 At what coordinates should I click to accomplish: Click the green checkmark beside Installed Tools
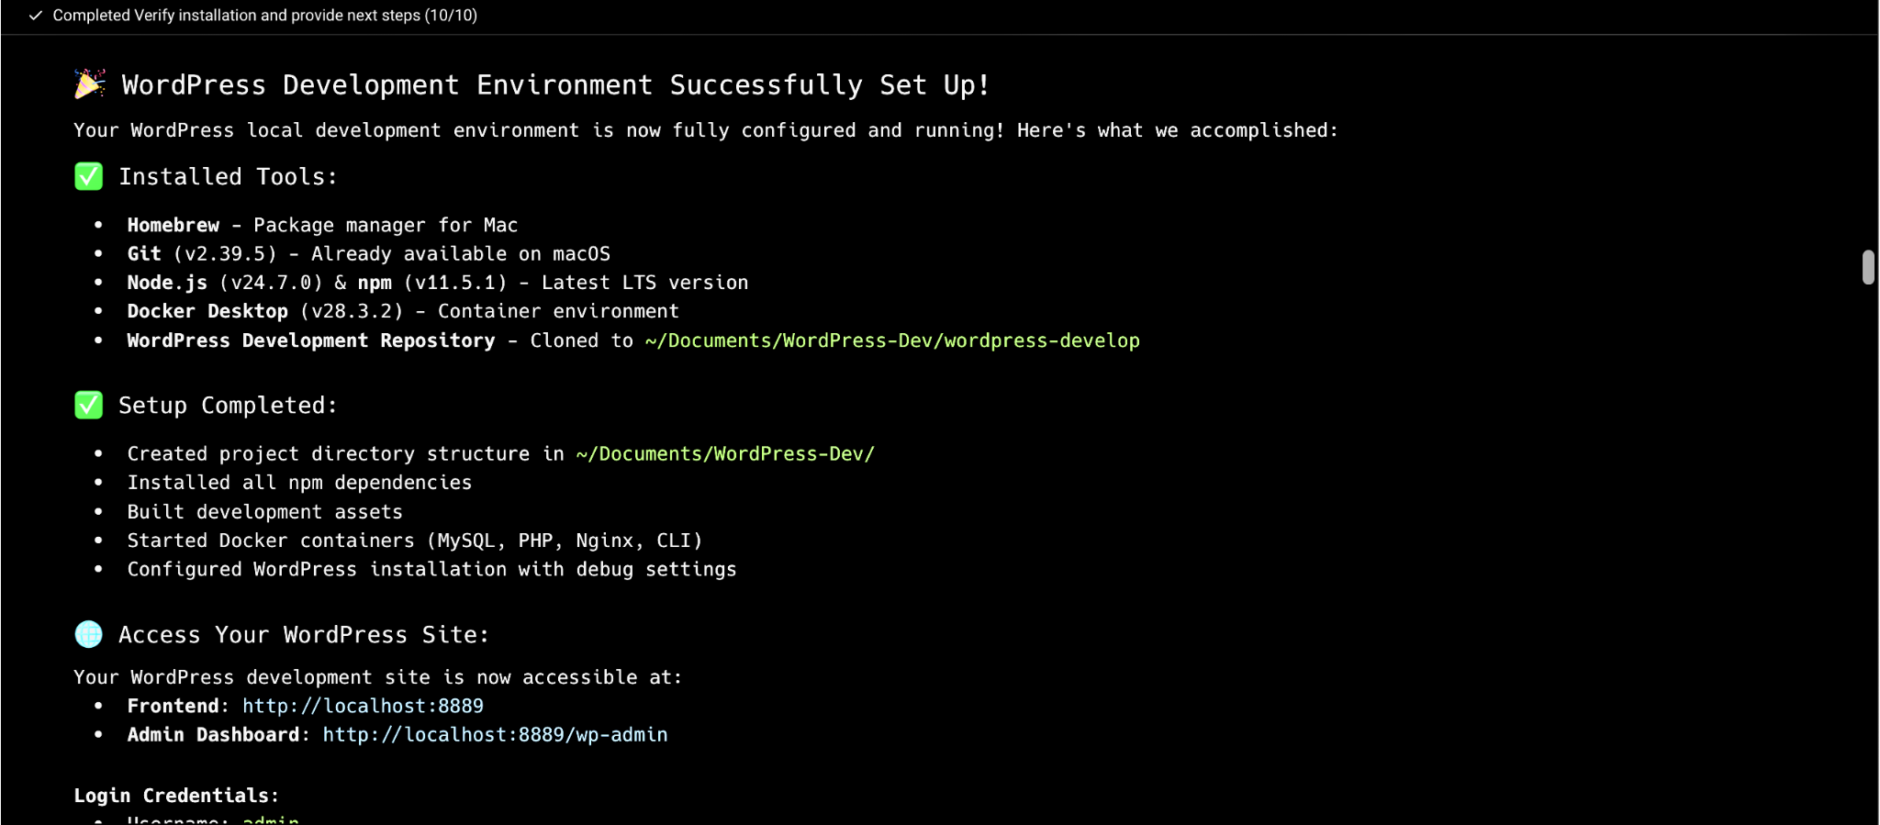click(x=89, y=176)
